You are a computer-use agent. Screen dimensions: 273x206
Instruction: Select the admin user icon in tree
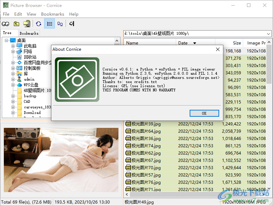coord(19,79)
